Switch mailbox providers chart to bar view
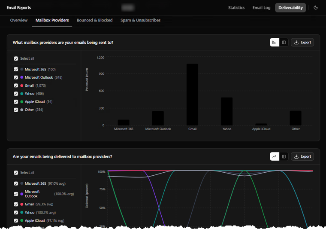326x229 pixels. pyautogui.click(x=275, y=43)
